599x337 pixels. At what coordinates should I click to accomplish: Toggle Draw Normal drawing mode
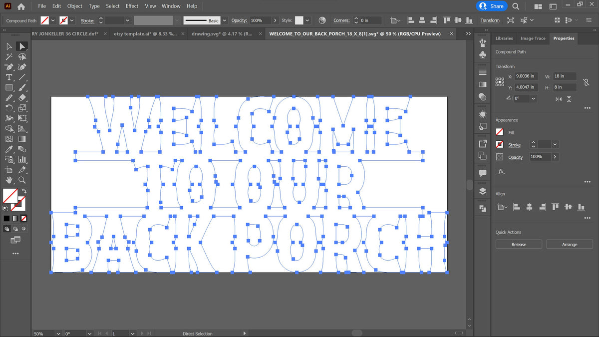(7, 229)
